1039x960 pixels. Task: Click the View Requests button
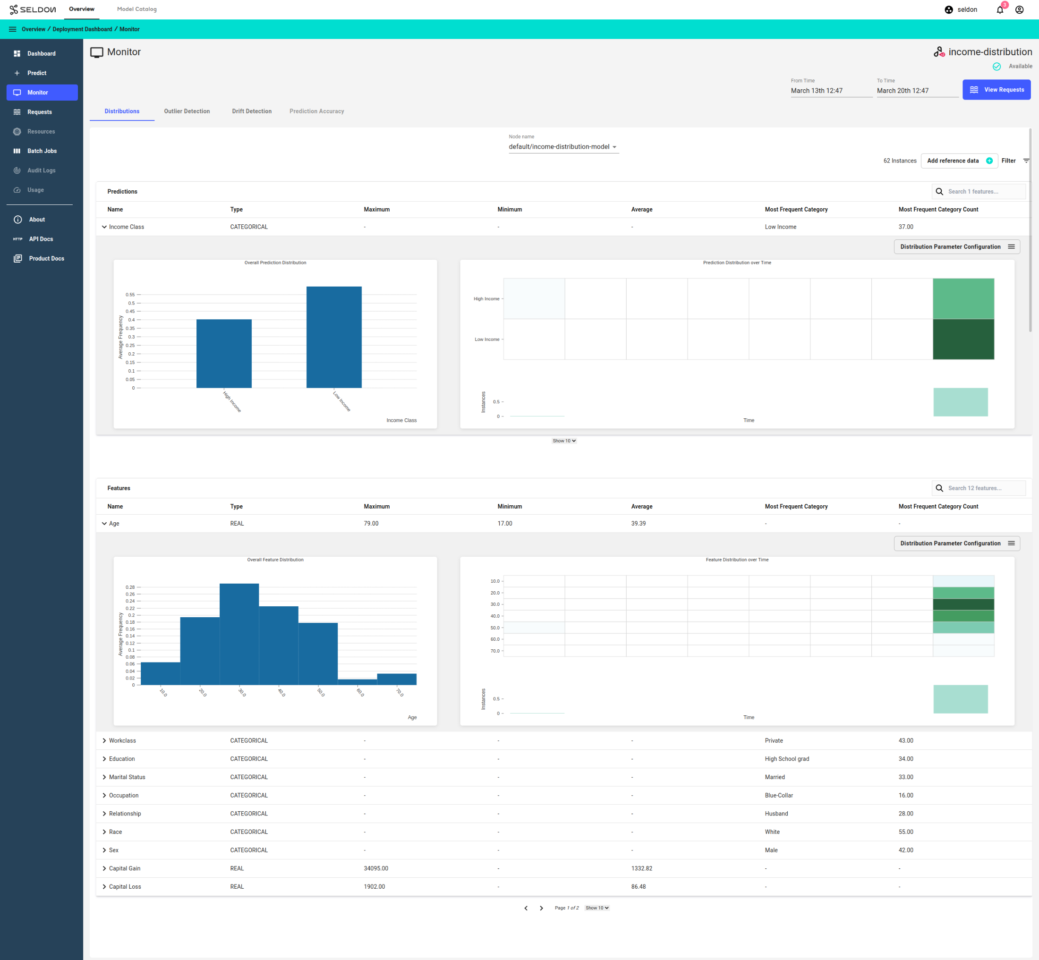[996, 90]
